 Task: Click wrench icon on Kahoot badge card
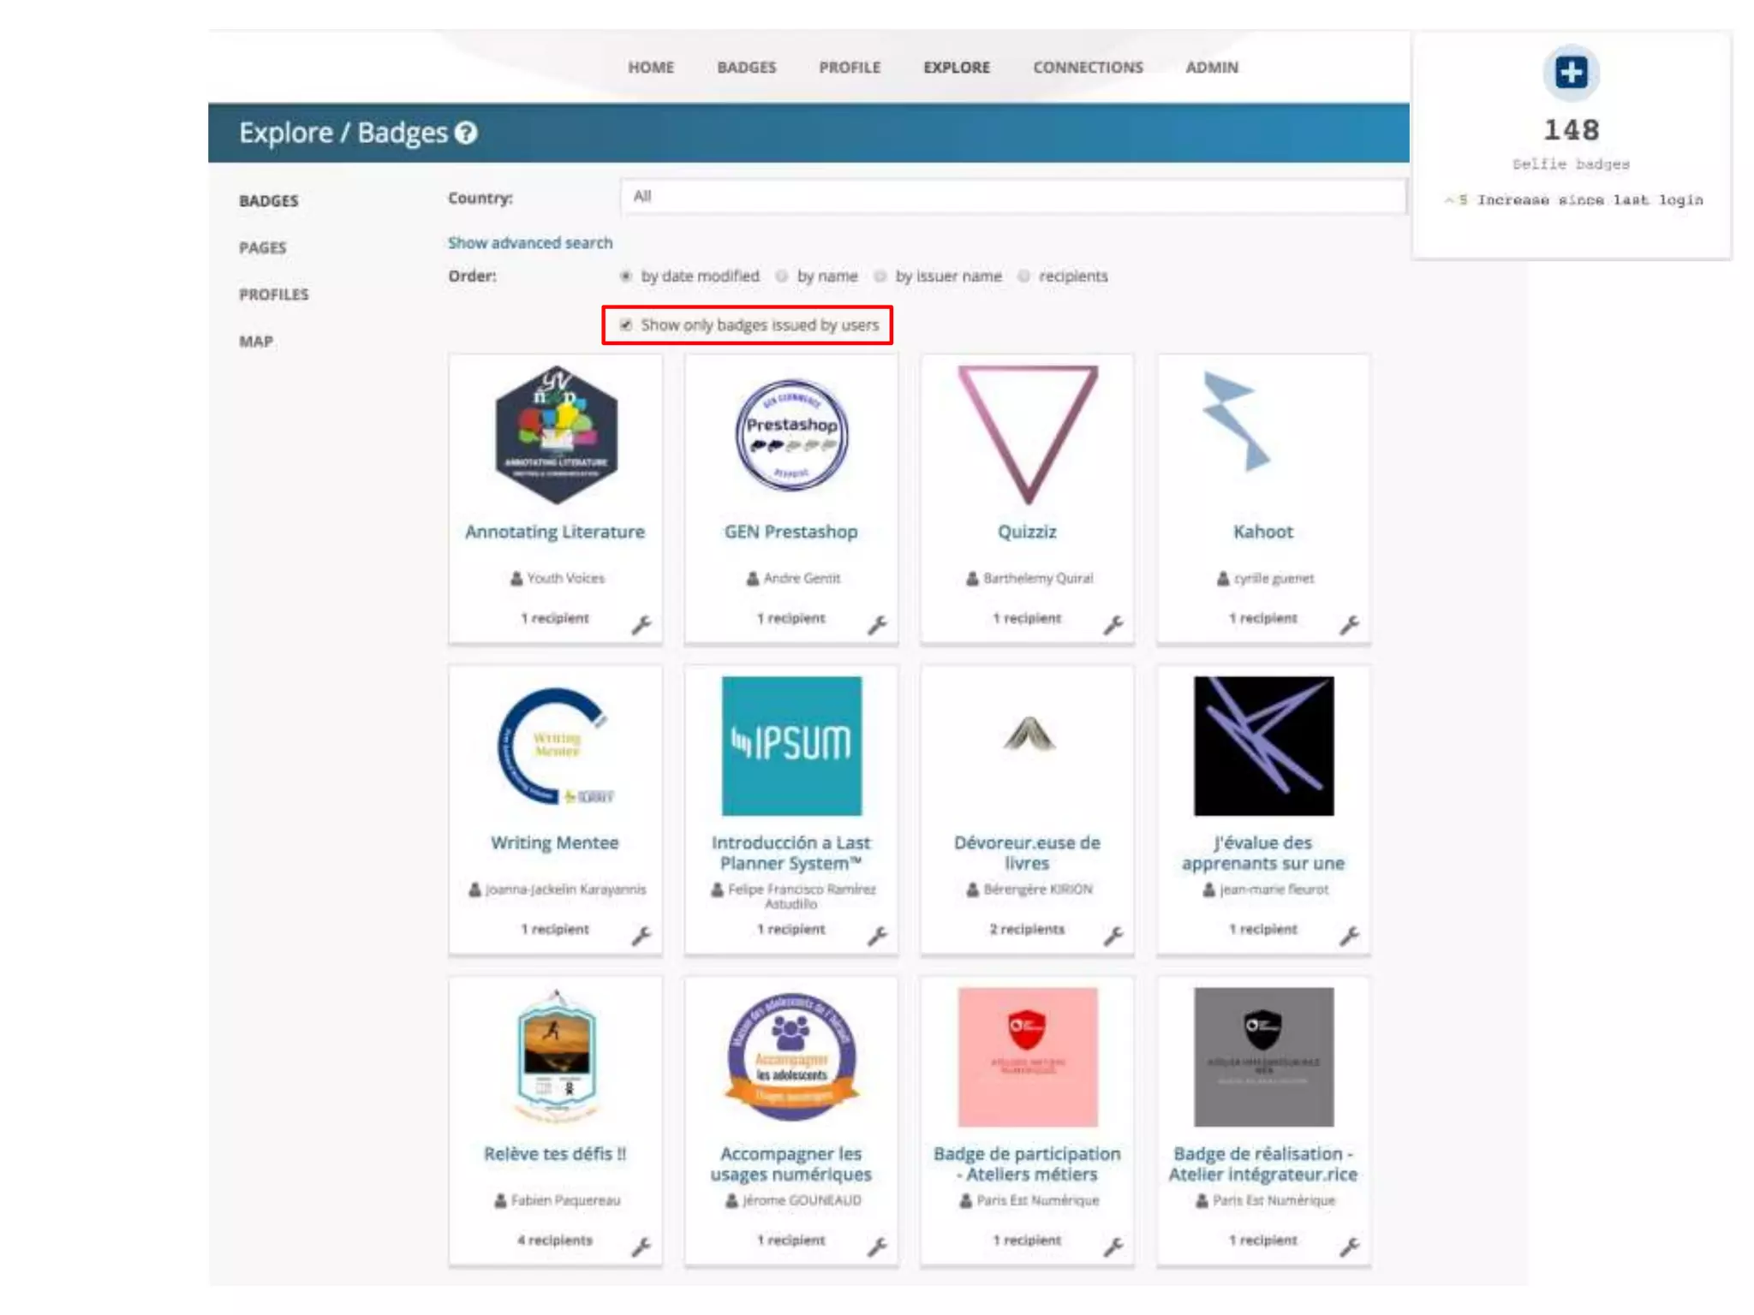(x=1349, y=625)
